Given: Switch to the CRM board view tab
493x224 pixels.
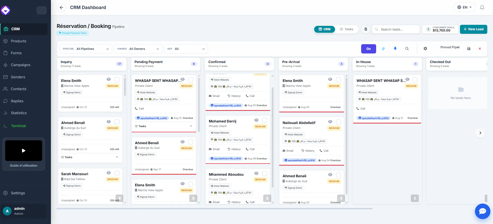Looking at the screenshot, I should pos(324,29).
